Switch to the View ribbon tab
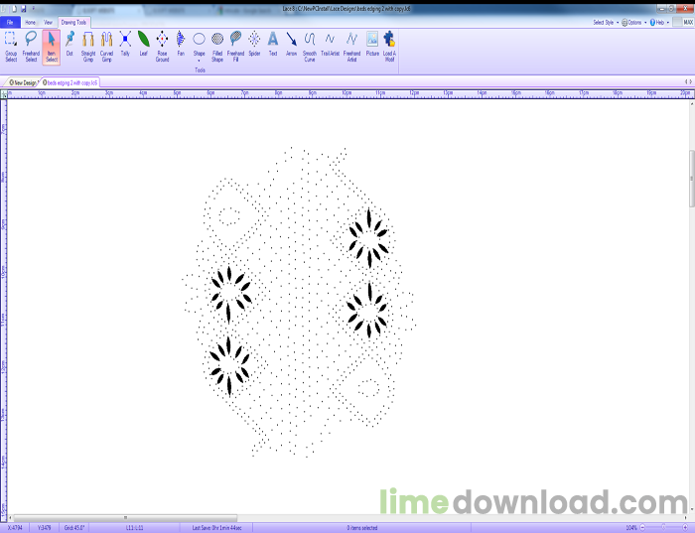The width and height of the screenshot is (695, 533). 48,22
